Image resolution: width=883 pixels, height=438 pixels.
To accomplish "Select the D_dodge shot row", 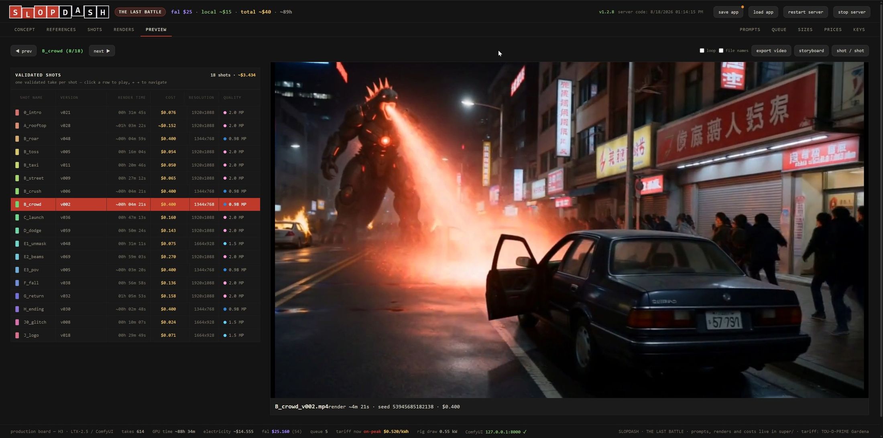I will pyautogui.click(x=135, y=231).
